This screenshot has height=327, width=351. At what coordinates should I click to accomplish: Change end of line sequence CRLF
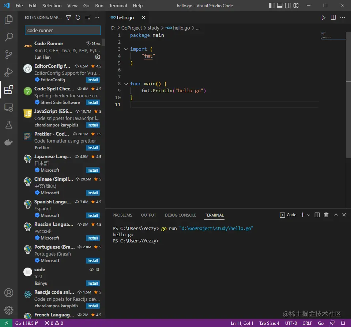[307, 323]
